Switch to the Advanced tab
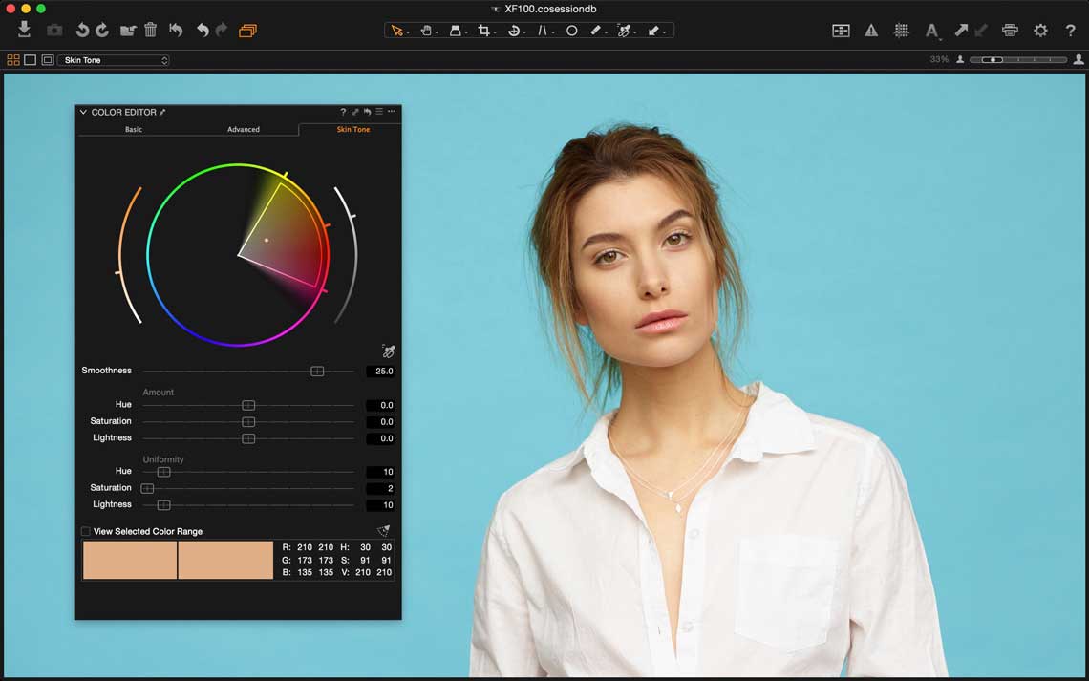This screenshot has width=1089, height=681. coord(244,129)
